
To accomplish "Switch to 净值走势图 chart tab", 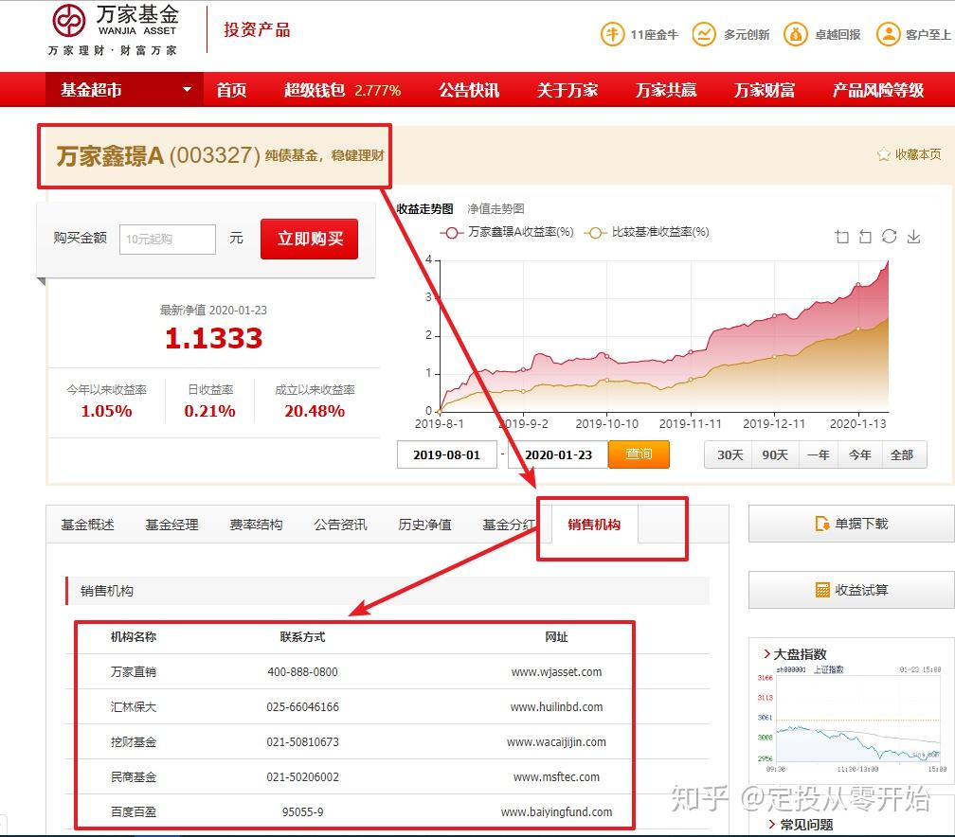I will [496, 209].
